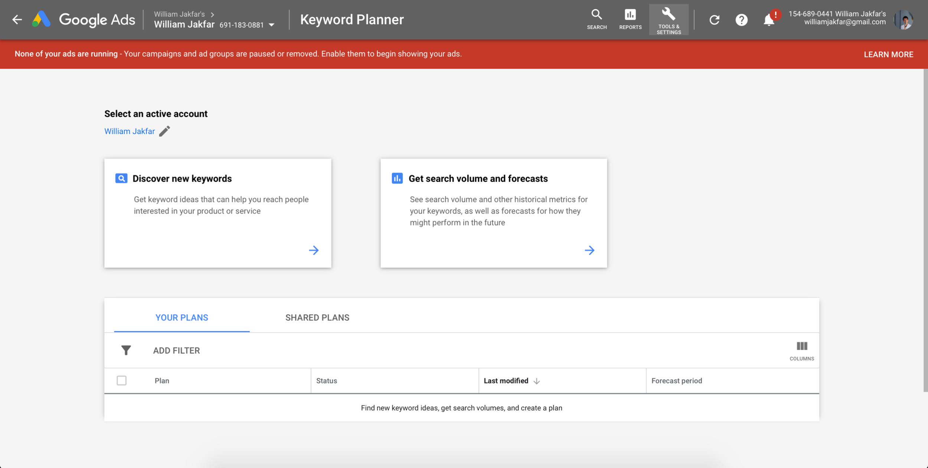Open the Discover new keywords card
The height and width of the screenshot is (468, 928).
click(x=218, y=213)
